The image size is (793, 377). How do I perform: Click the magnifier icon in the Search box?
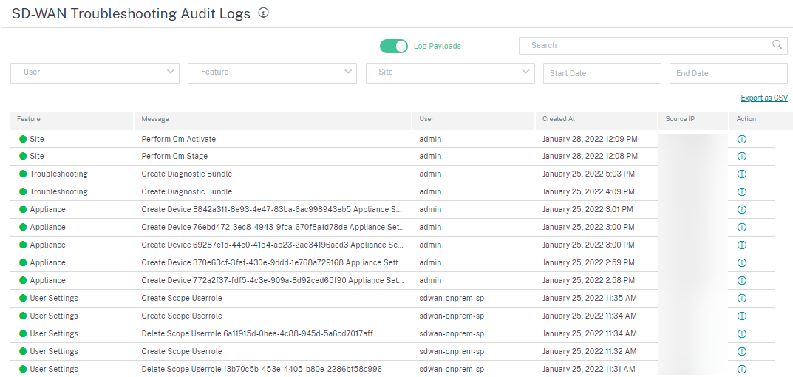777,45
